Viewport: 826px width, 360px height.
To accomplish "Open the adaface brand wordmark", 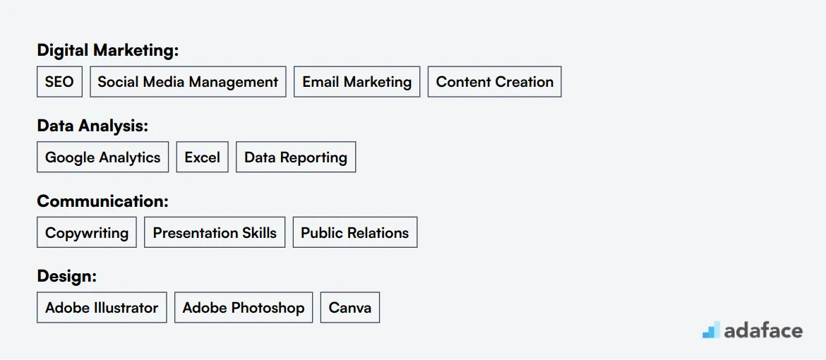I will 763,330.
